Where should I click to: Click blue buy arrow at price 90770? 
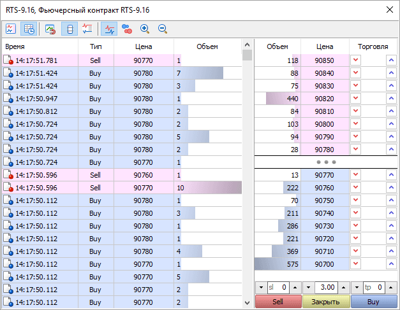391,175
